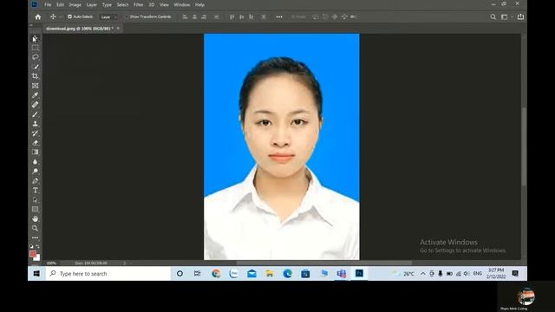Open the View menu
Screen dimensions: 555x312
click(x=164, y=4)
